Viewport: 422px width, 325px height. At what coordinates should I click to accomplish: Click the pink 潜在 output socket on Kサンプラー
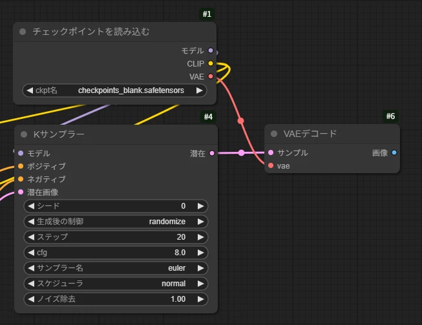coord(212,153)
